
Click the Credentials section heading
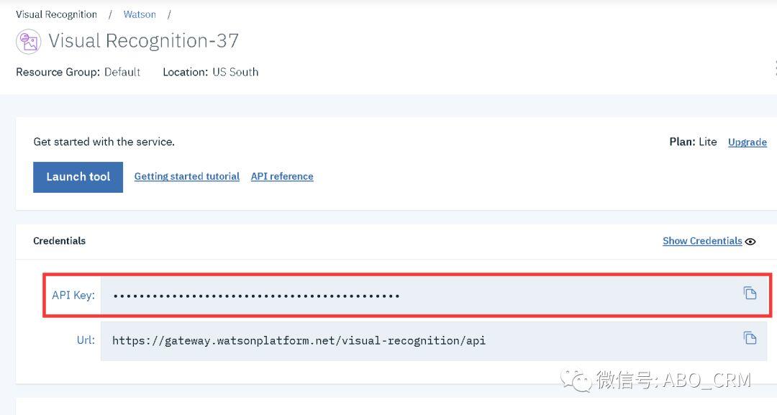point(60,241)
